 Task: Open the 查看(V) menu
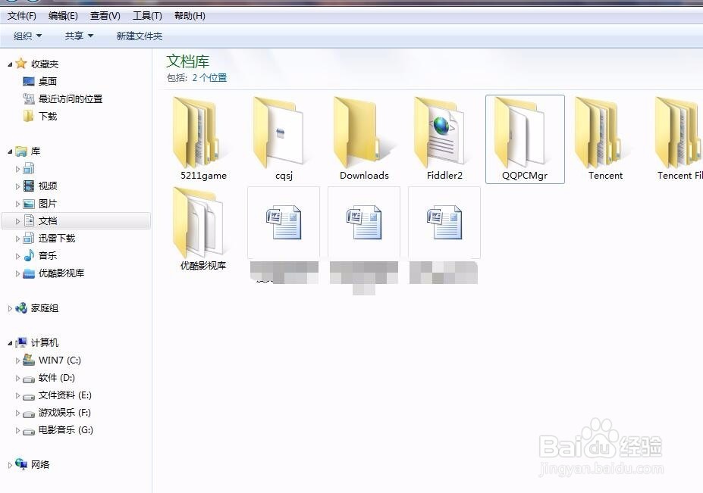pos(105,16)
